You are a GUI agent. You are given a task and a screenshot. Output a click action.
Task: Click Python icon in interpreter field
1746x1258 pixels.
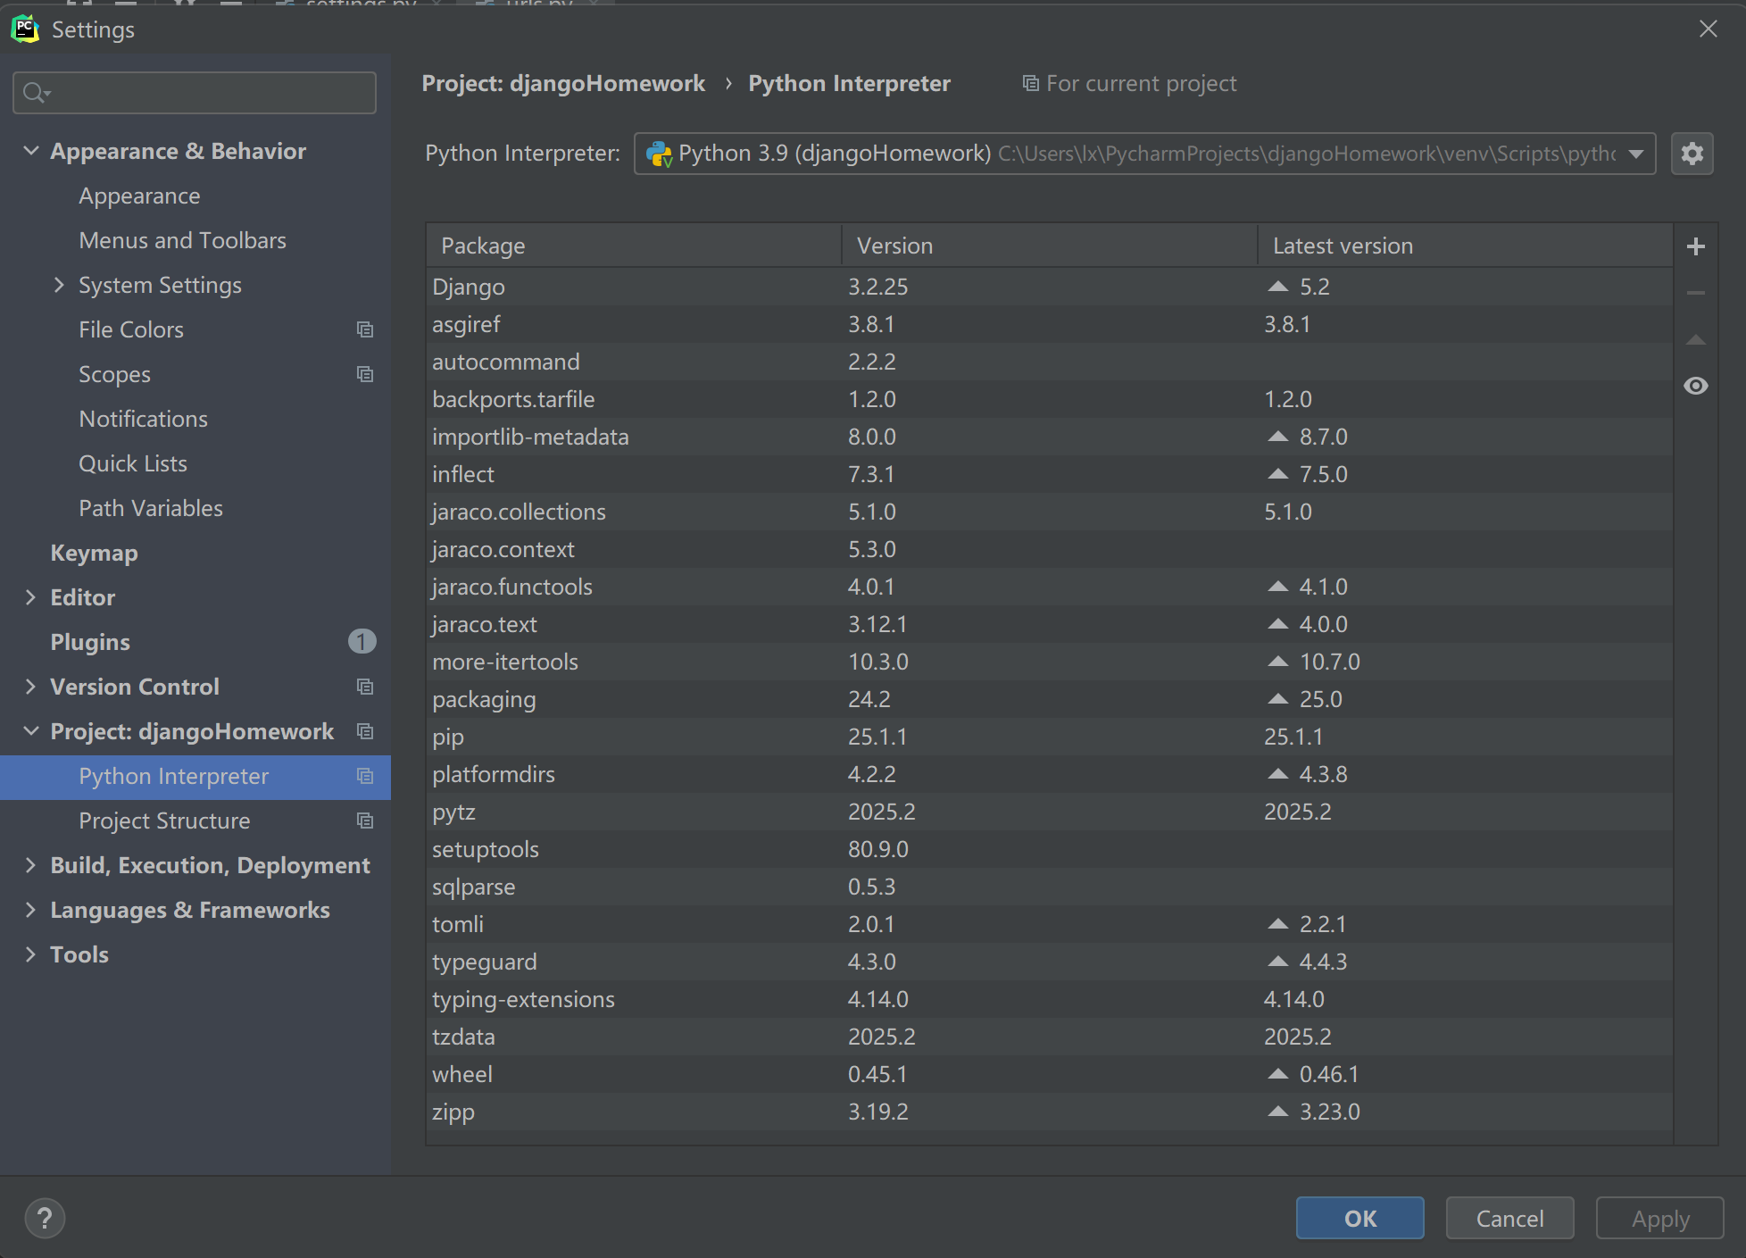pyautogui.click(x=659, y=154)
